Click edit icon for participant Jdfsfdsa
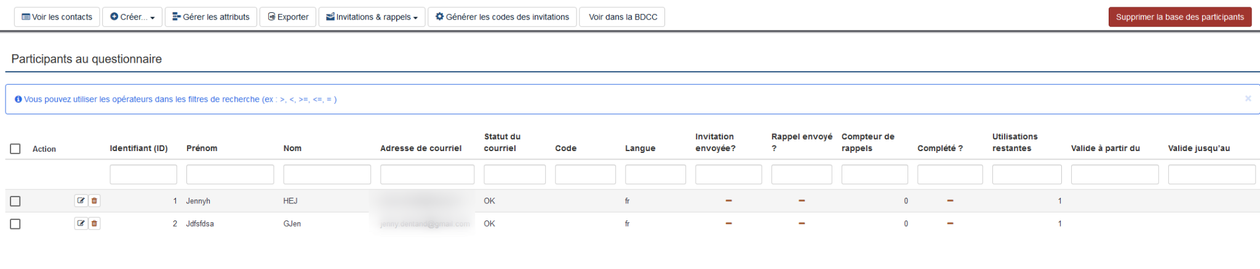The width and height of the screenshot is (1260, 269). tap(81, 224)
